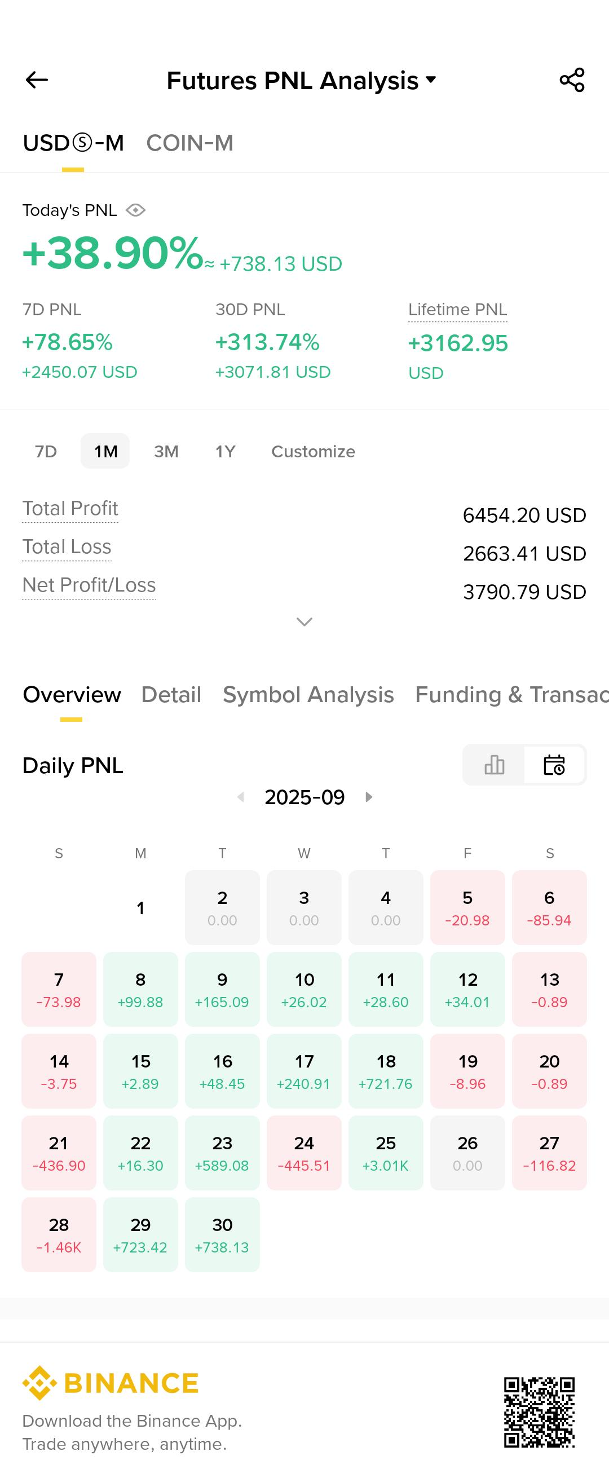The image size is (609, 1482).
Task: Tap the Binance logo
Action: pyautogui.click(x=111, y=1383)
